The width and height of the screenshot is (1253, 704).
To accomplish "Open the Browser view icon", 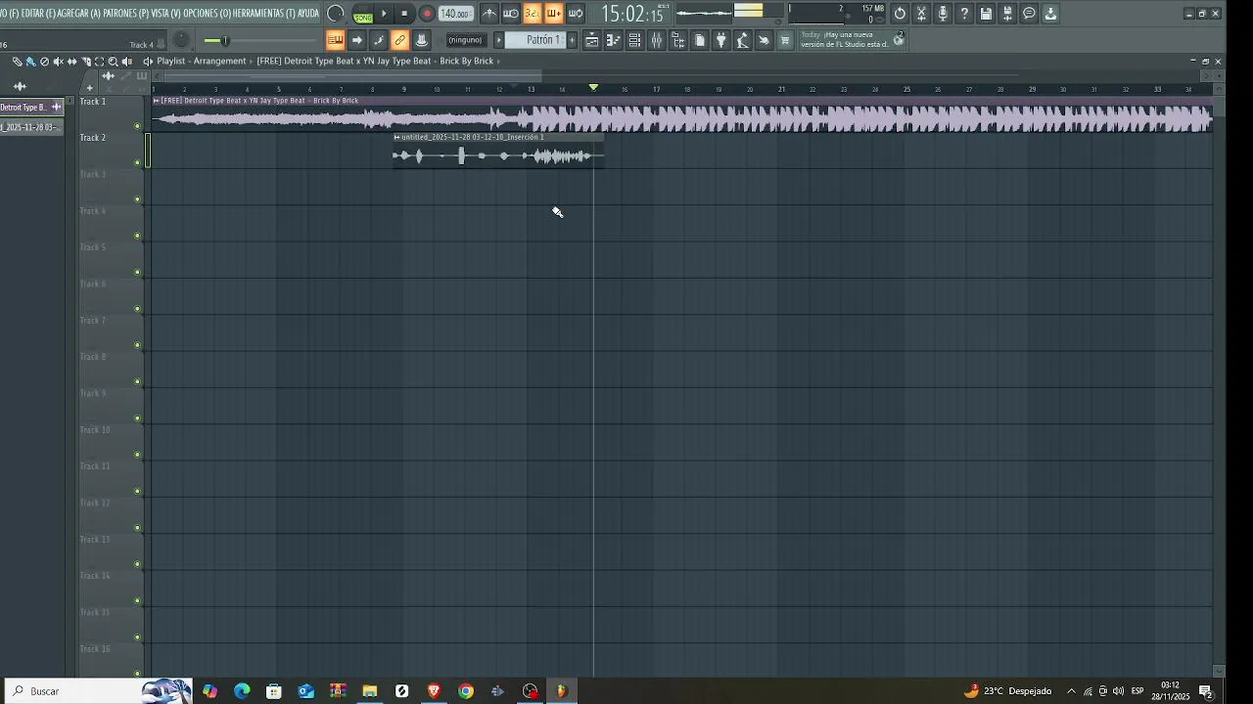I will coord(678,40).
